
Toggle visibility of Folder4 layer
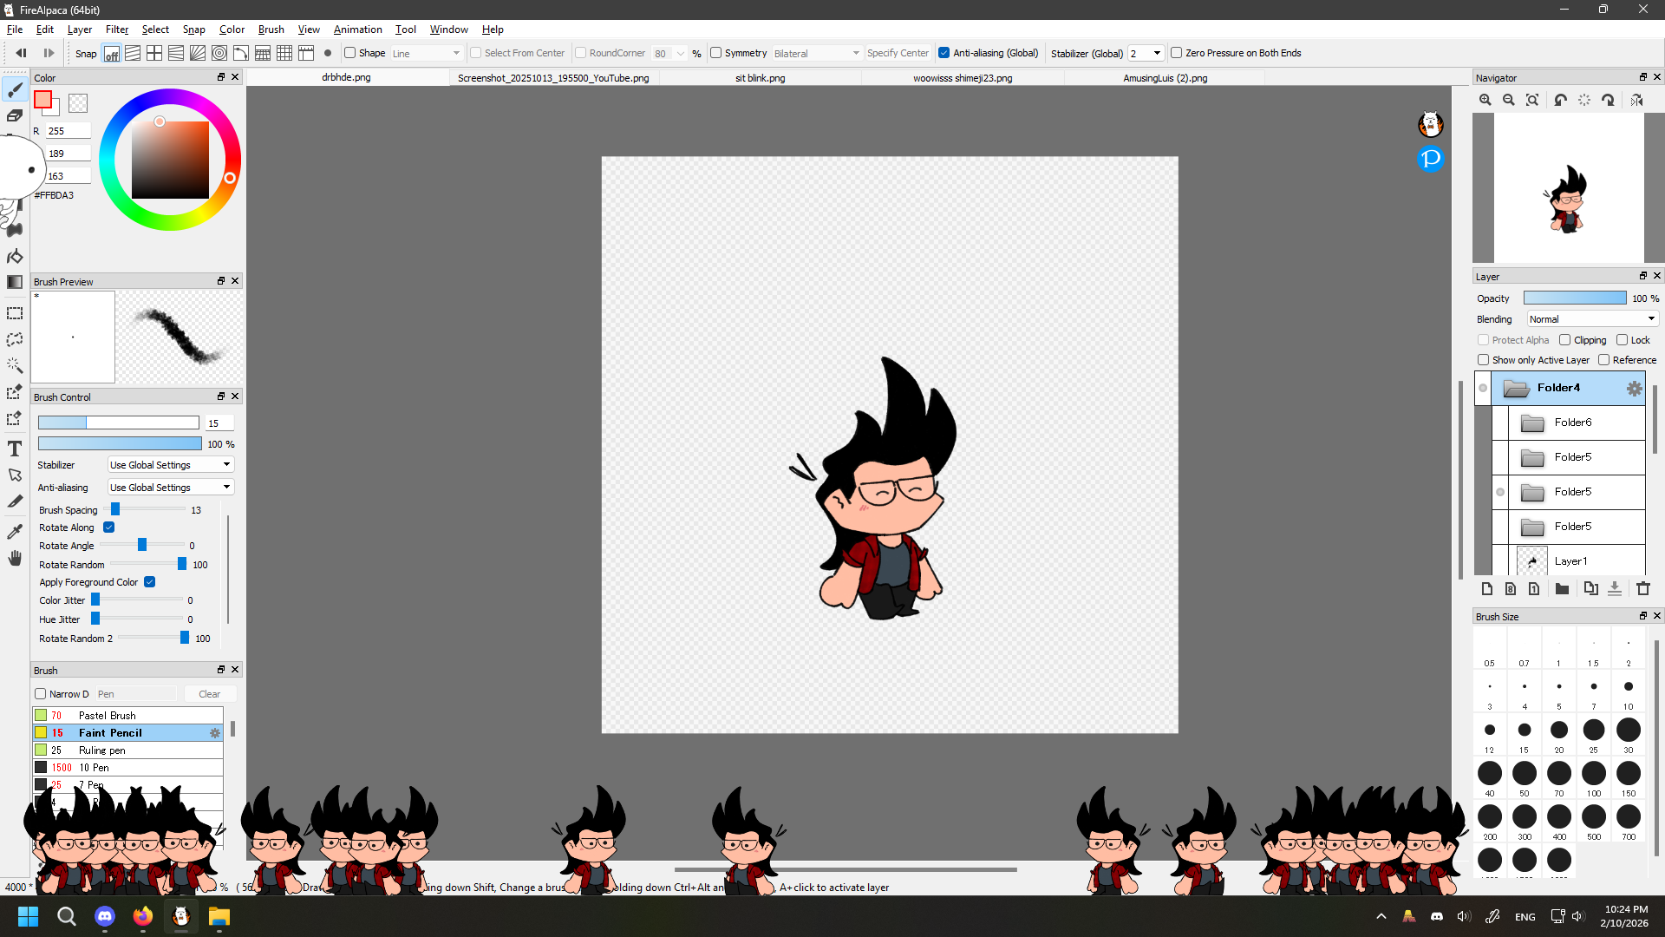1483,388
